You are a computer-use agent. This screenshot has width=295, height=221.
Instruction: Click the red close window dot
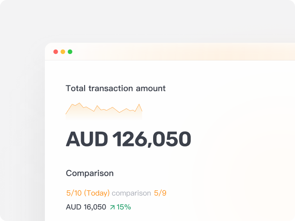pos(56,52)
